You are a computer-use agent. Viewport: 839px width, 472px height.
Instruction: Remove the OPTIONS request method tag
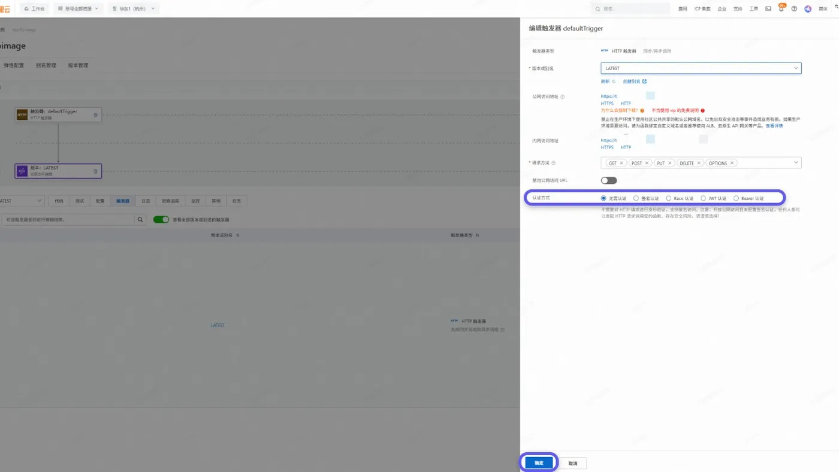tap(732, 163)
